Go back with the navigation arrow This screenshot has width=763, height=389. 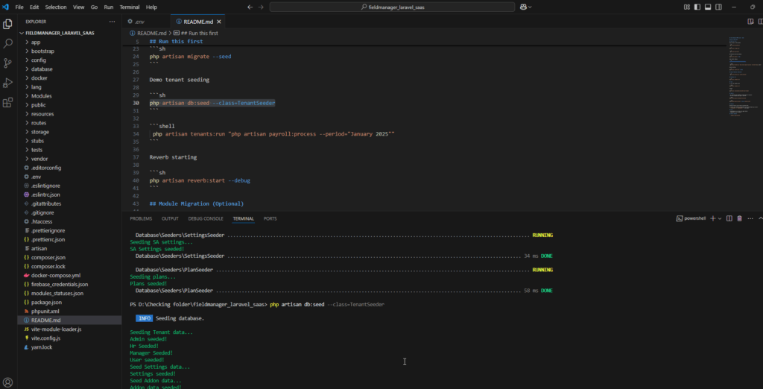click(x=250, y=7)
